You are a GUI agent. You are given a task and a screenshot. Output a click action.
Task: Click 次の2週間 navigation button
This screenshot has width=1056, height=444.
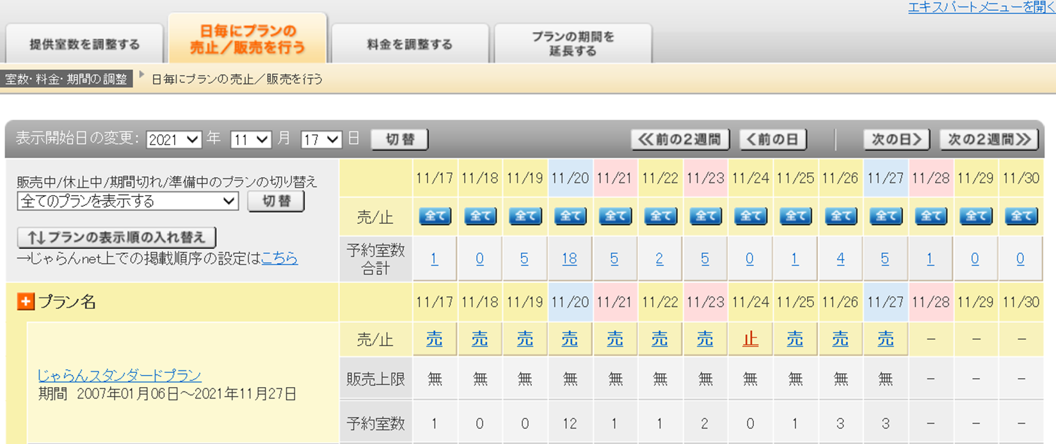click(988, 139)
